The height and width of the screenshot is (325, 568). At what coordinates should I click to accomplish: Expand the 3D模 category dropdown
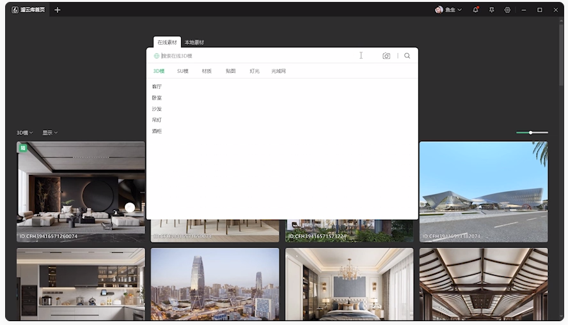point(25,133)
